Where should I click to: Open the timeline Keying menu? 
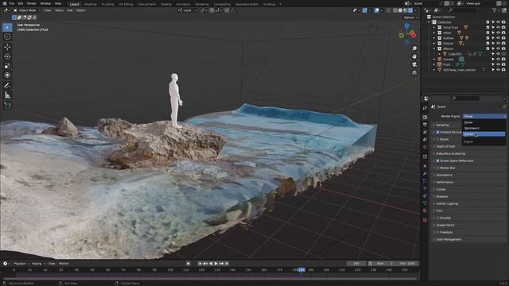(38, 264)
